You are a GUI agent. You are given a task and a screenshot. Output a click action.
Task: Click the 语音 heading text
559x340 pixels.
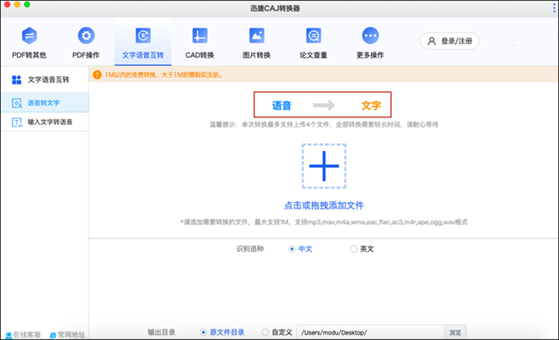282,105
